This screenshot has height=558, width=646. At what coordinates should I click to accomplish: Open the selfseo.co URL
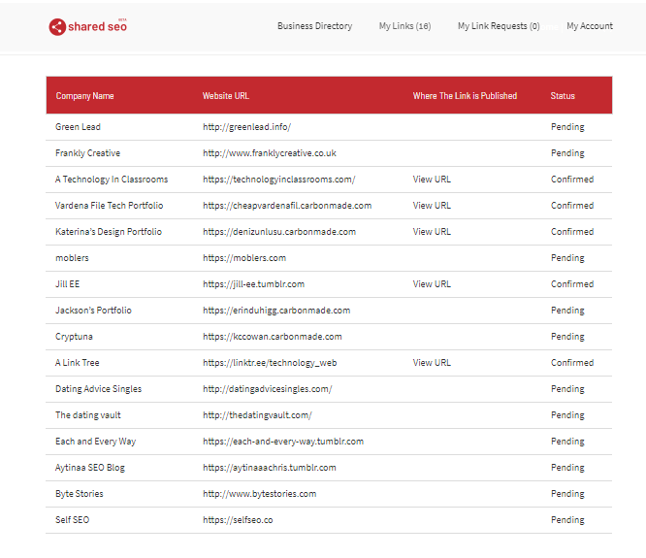(x=238, y=520)
